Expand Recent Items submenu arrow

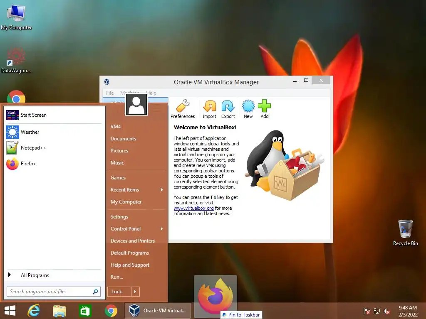coord(162,189)
